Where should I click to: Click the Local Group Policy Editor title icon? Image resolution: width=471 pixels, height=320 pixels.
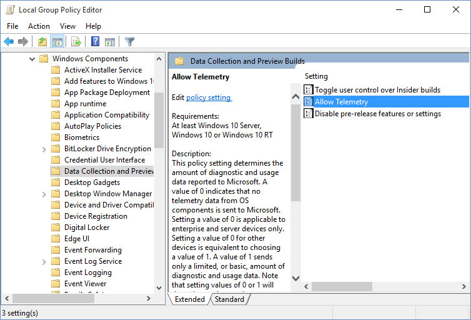pos(10,9)
